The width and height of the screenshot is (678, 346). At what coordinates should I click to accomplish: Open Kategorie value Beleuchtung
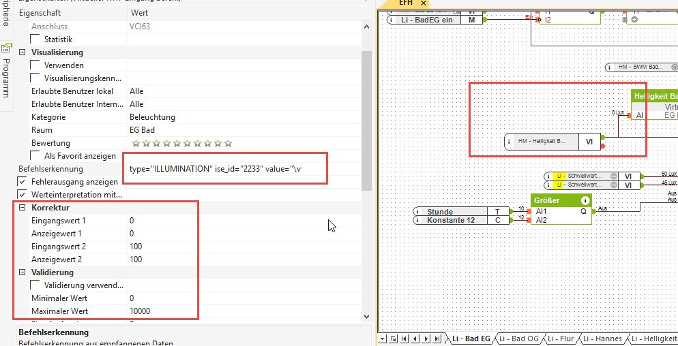(152, 117)
